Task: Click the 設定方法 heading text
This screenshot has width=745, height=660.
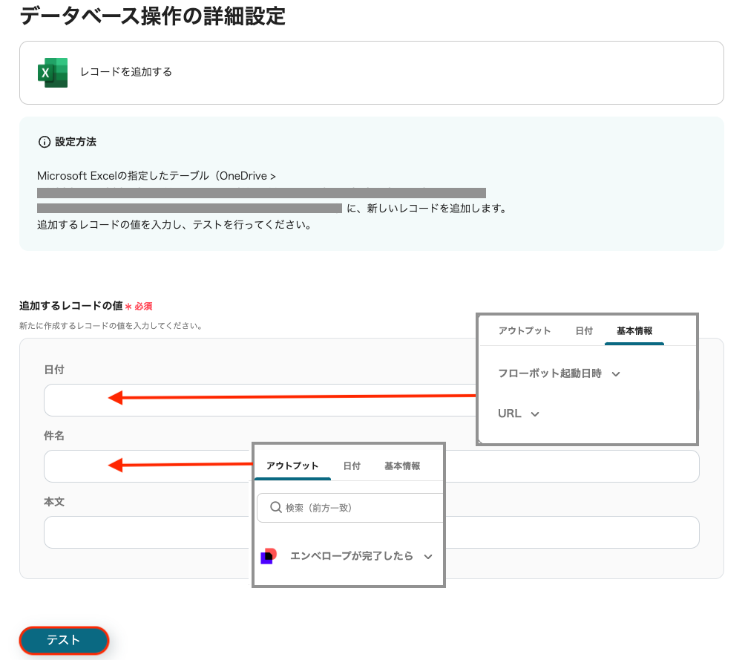Action: pos(75,142)
